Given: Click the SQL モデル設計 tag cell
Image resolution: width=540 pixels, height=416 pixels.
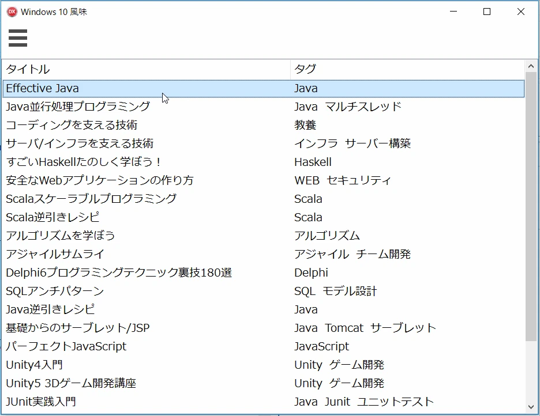Looking at the screenshot, I should click(335, 291).
